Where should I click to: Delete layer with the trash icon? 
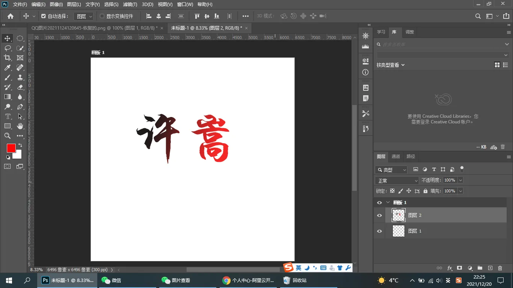(500, 268)
